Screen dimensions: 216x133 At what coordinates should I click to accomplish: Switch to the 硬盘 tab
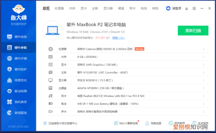coord(121,8)
